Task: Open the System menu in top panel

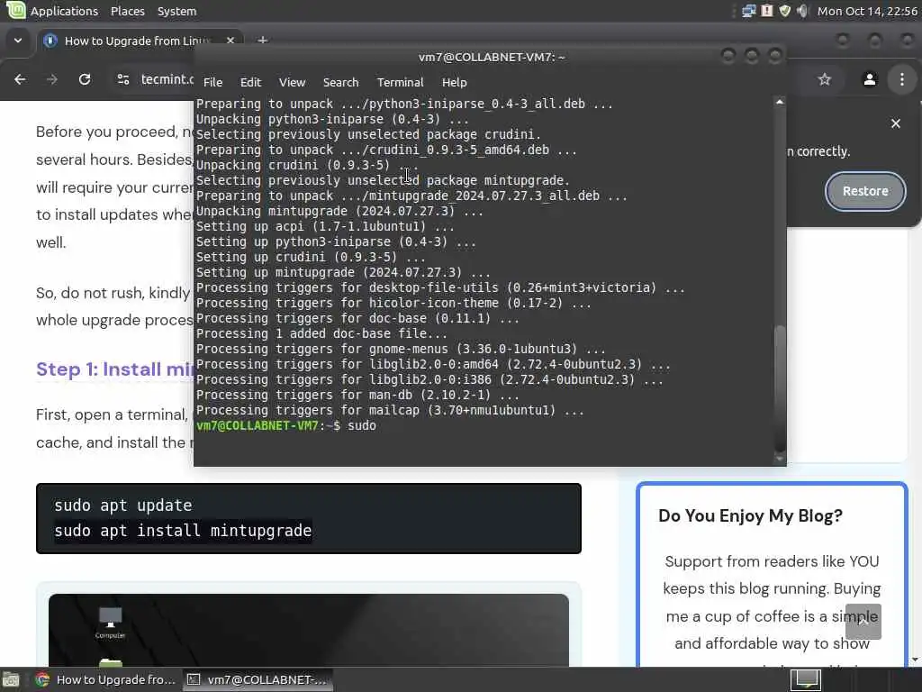Action: click(176, 11)
